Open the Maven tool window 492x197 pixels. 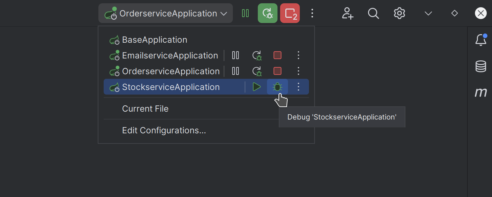click(x=481, y=93)
